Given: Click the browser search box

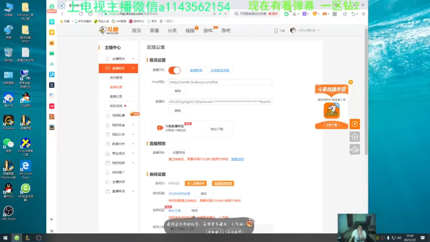Looking at the screenshot, I should [256, 13].
